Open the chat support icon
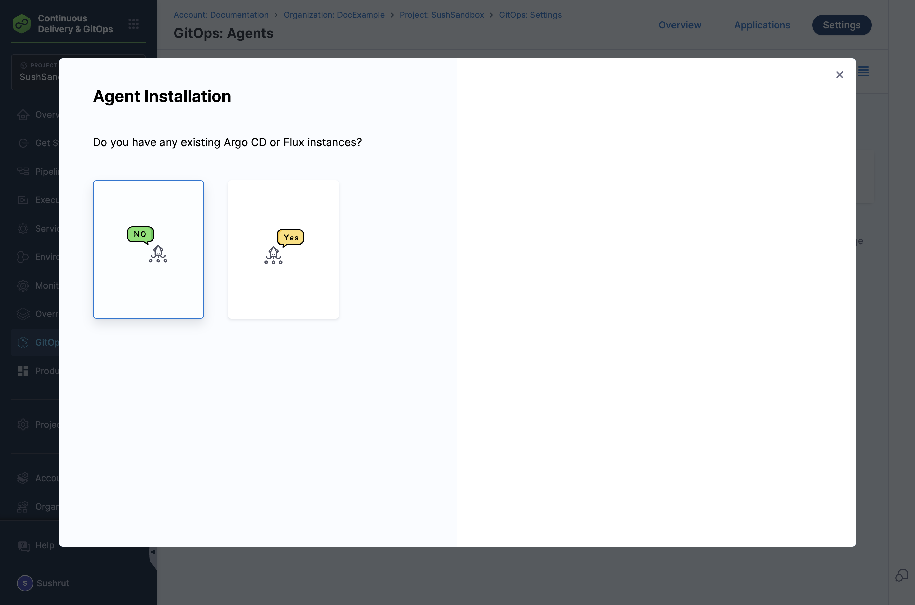This screenshot has width=915, height=605. pos(901,575)
